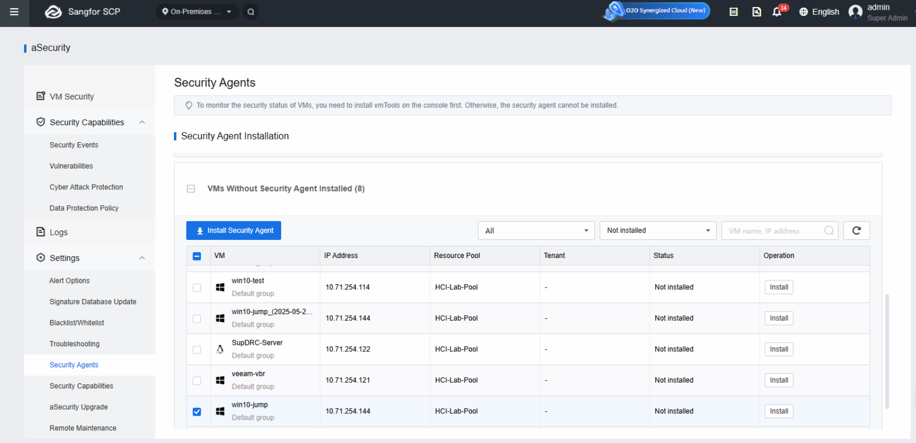Check the win10-jump_(2025-05-2... row checkbox
Viewport: 916px width, 443px height.
tap(197, 319)
